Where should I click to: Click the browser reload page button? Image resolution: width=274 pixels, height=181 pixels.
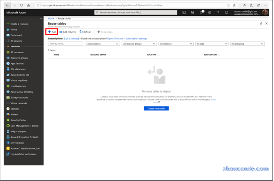point(21,5)
